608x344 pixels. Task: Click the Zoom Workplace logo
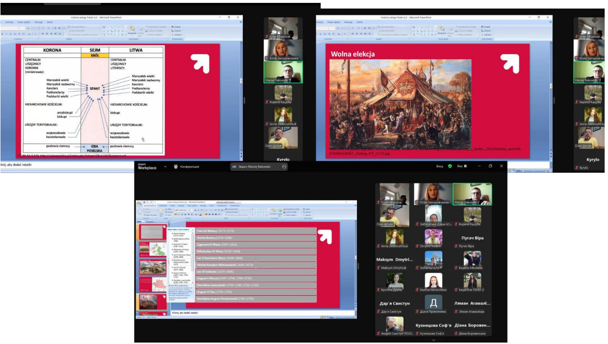click(147, 166)
